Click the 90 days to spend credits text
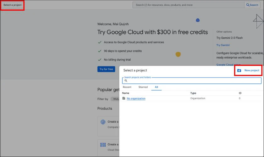 tap(123, 51)
